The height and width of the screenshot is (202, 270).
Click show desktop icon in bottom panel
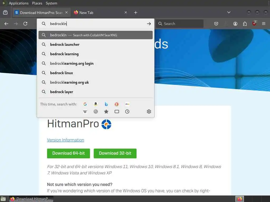pyautogui.click(x=3, y=199)
